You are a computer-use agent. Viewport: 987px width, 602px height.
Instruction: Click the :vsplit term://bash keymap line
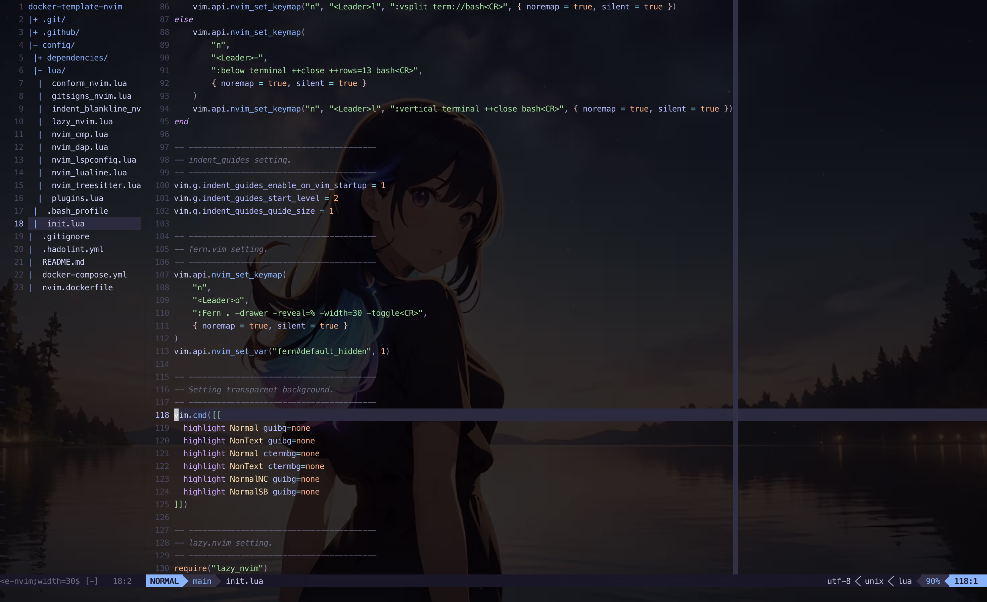435,6
